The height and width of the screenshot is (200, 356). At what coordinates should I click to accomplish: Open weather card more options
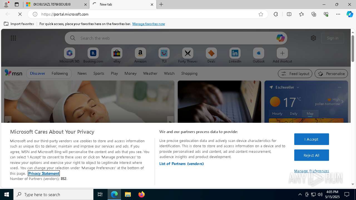pyautogui.click(x=340, y=87)
